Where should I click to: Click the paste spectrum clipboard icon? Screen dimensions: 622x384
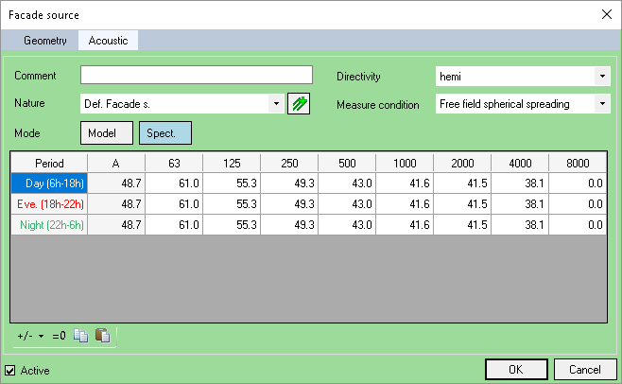click(102, 336)
